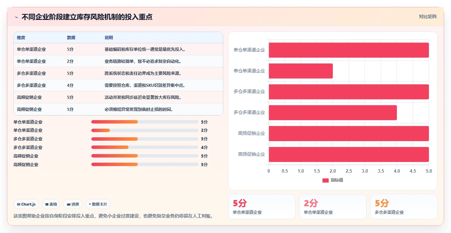
Task: Click the cell 基础编码和库存单位统一通常是最优先投入。
Action: coord(145,49)
